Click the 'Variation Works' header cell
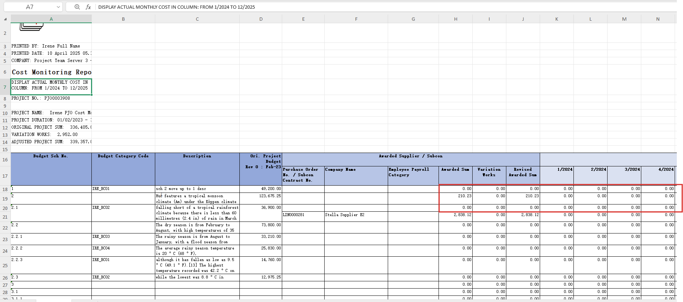Viewport: 683px width, 302px height. pos(489,176)
